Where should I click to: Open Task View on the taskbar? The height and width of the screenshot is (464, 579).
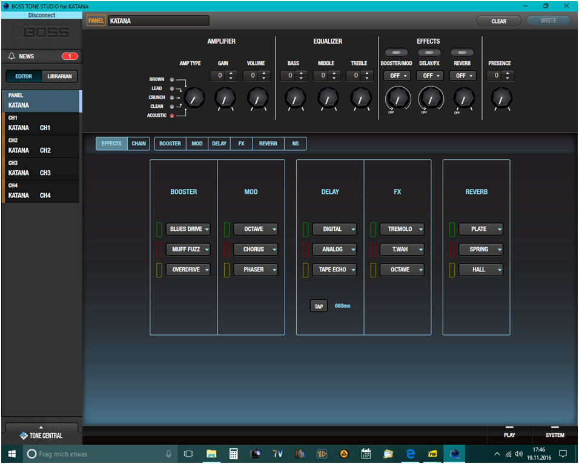pyautogui.click(x=189, y=454)
